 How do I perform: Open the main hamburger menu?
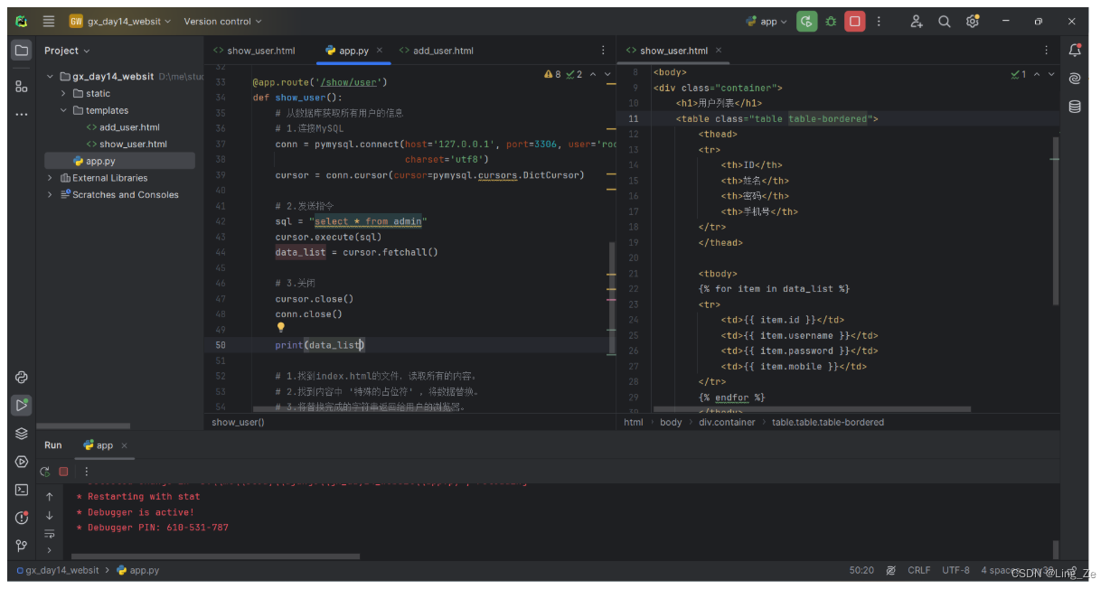pos(49,21)
